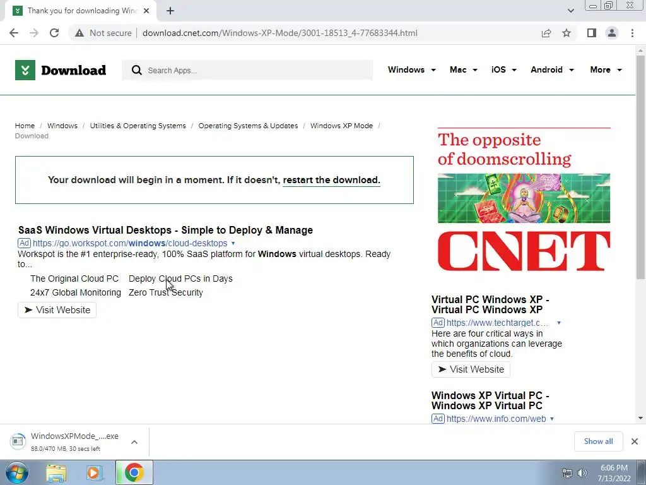
Task: Click the address bar URL text
Action: tap(280, 33)
